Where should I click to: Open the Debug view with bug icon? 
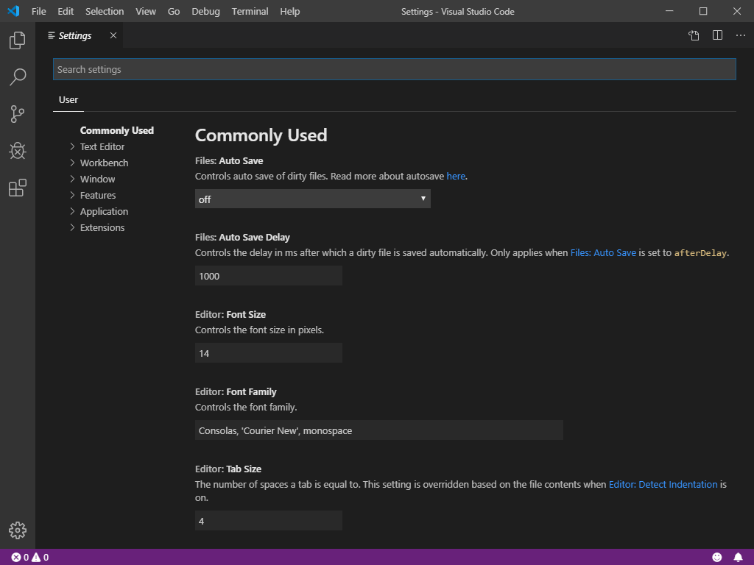pos(18,151)
